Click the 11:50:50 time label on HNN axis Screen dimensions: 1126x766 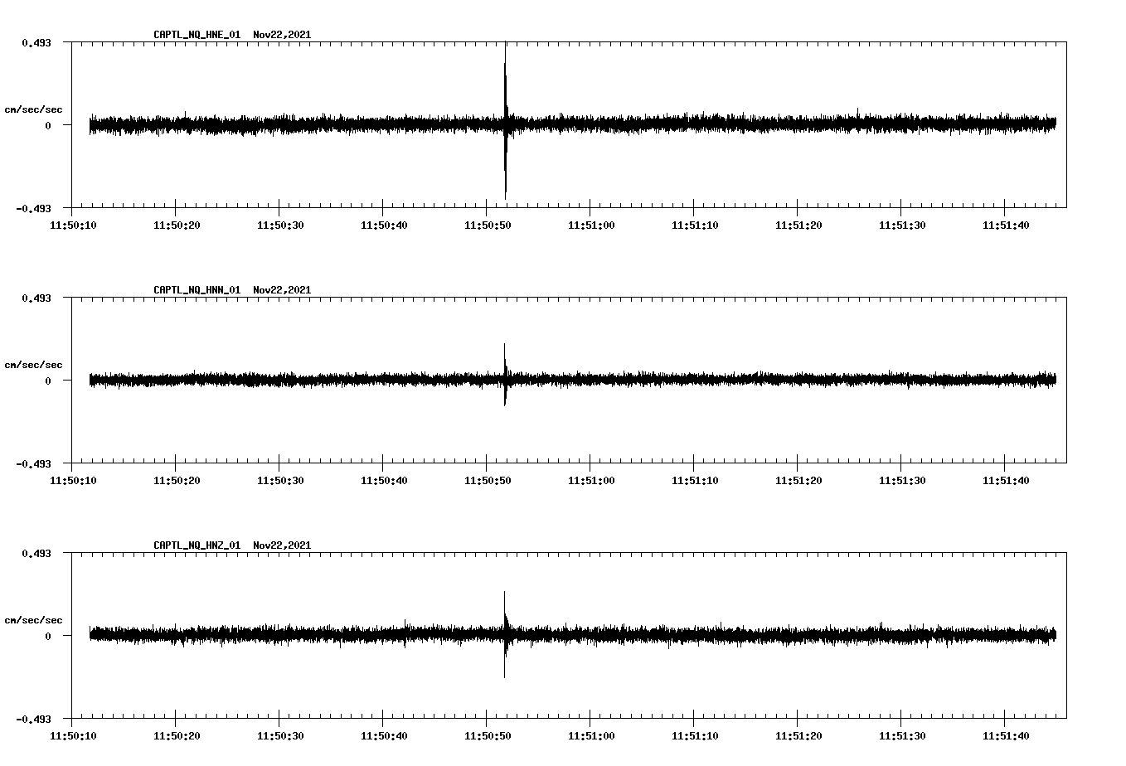click(486, 480)
